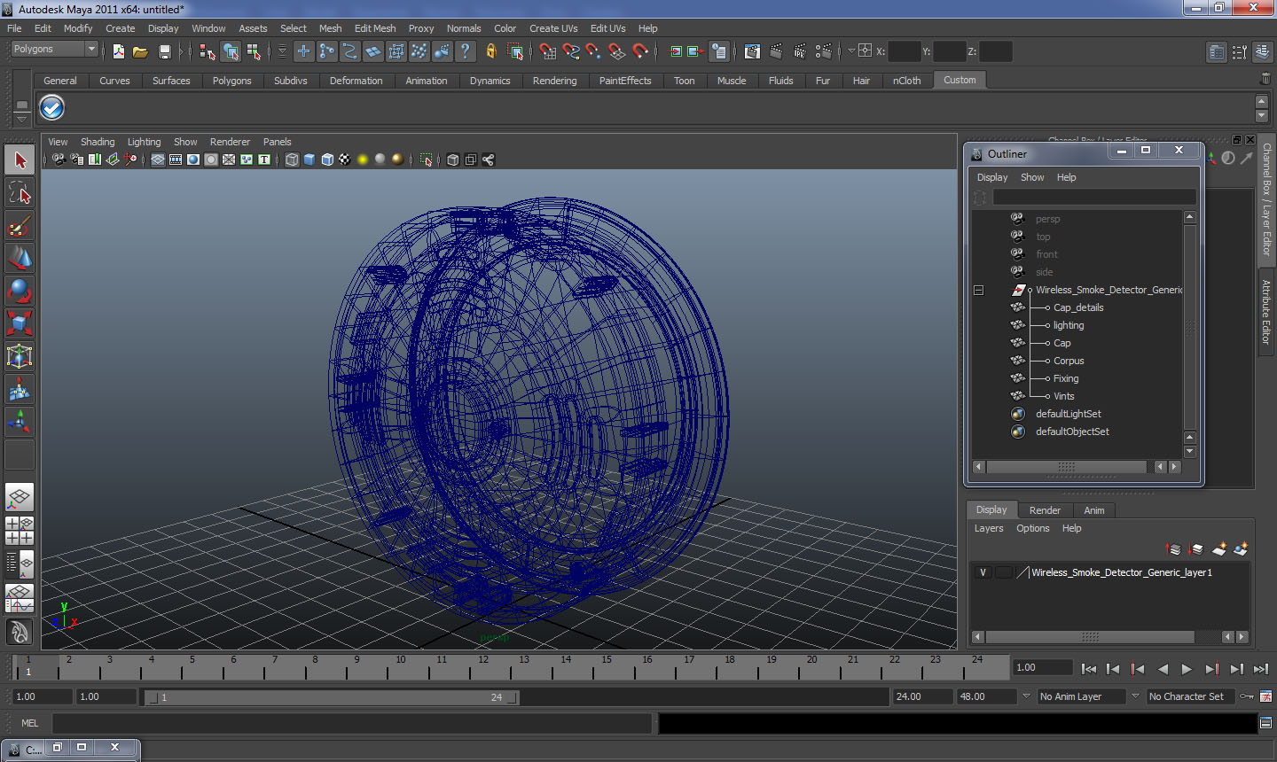Toggle resolution gate in viewport
Image resolution: width=1277 pixels, height=762 pixels.
(x=193, y=159)
